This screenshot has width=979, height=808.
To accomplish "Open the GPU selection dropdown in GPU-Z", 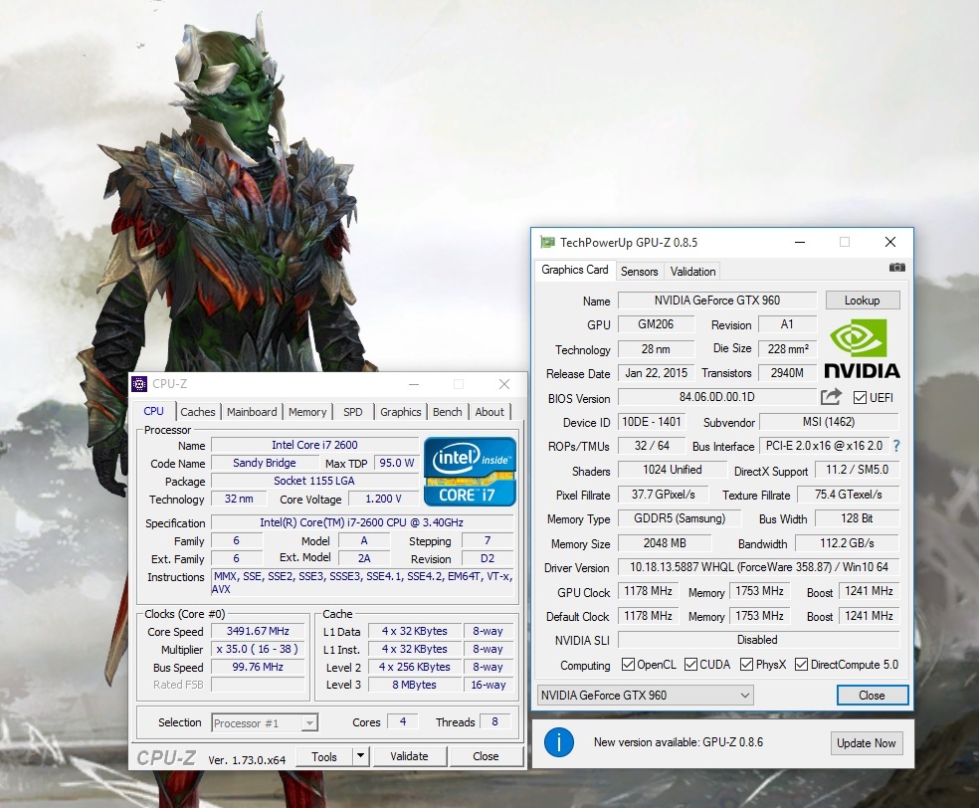I will [x=645, y=695].
